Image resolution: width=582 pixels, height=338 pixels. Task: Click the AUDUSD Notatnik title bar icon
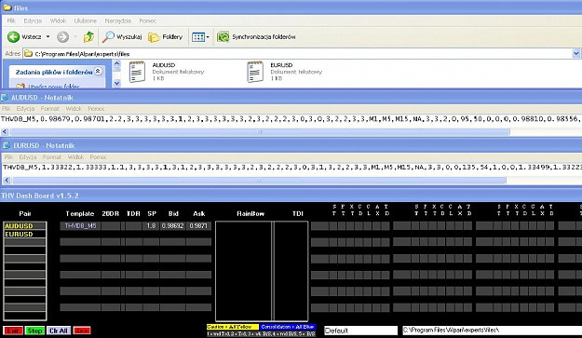(5, 98)
